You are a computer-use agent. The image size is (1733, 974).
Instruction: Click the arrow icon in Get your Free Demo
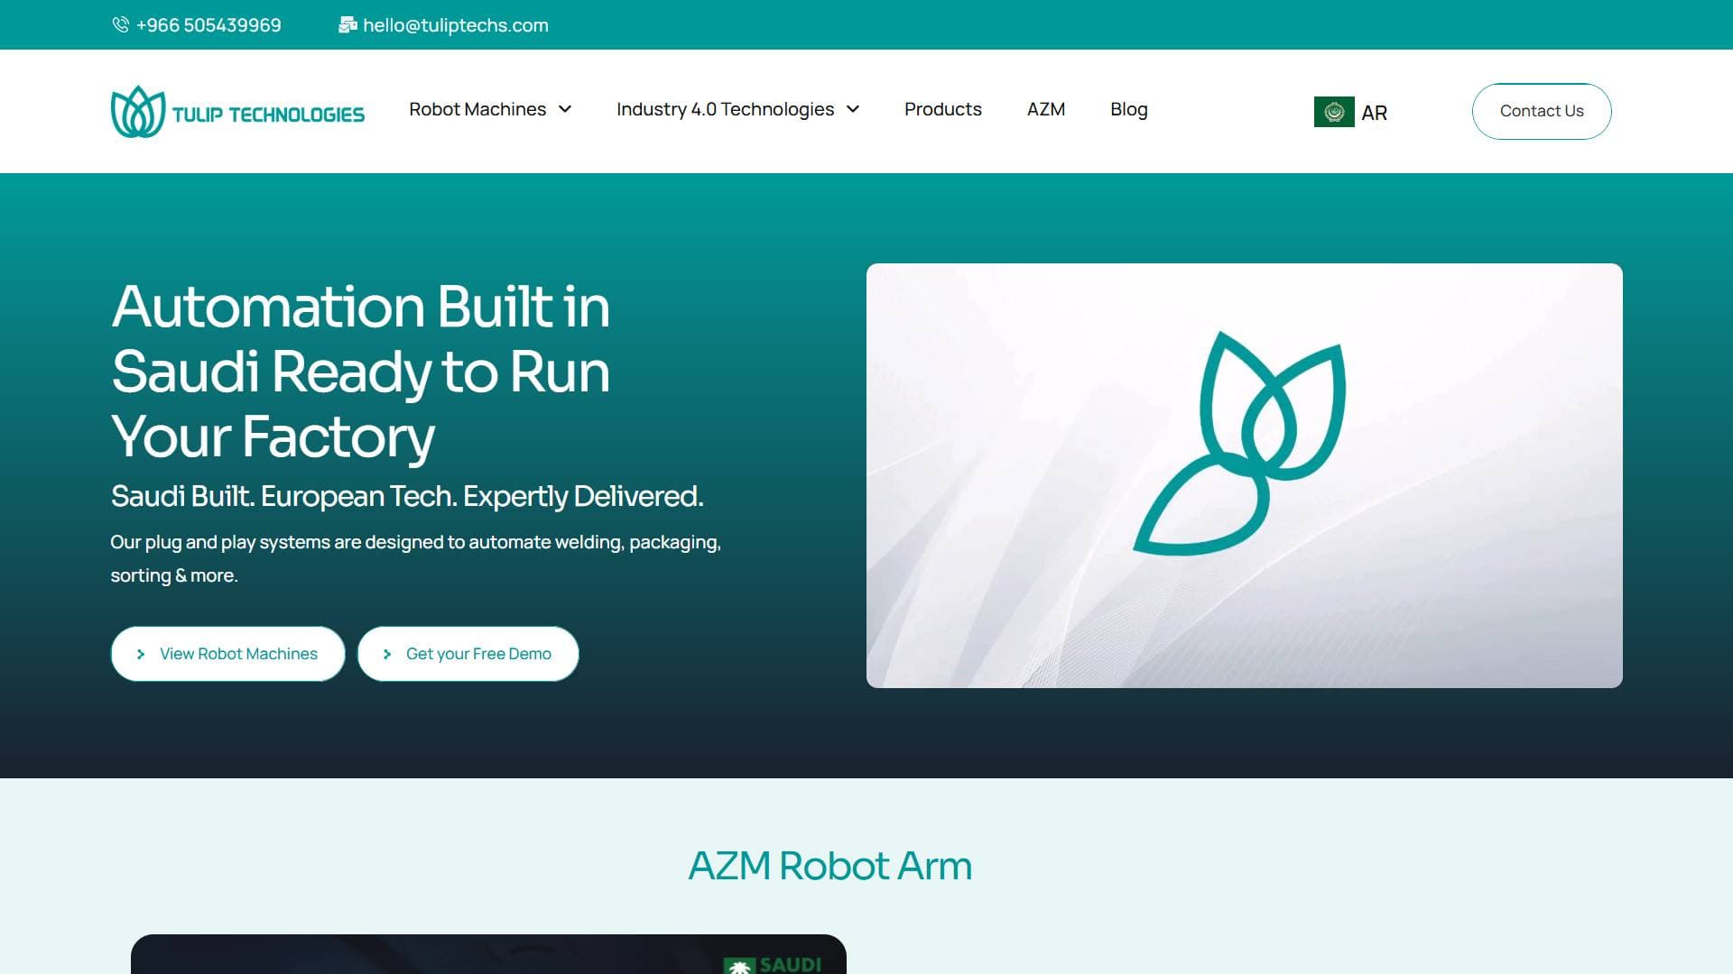(387, 655)
